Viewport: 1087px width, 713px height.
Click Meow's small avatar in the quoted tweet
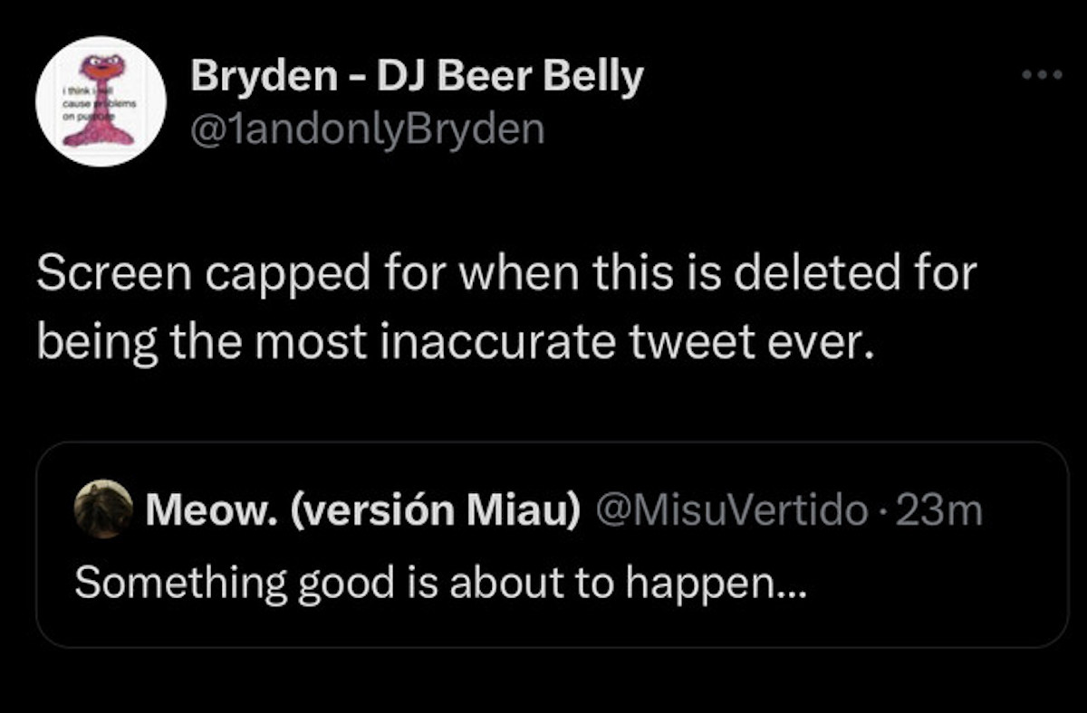point(103,509)
